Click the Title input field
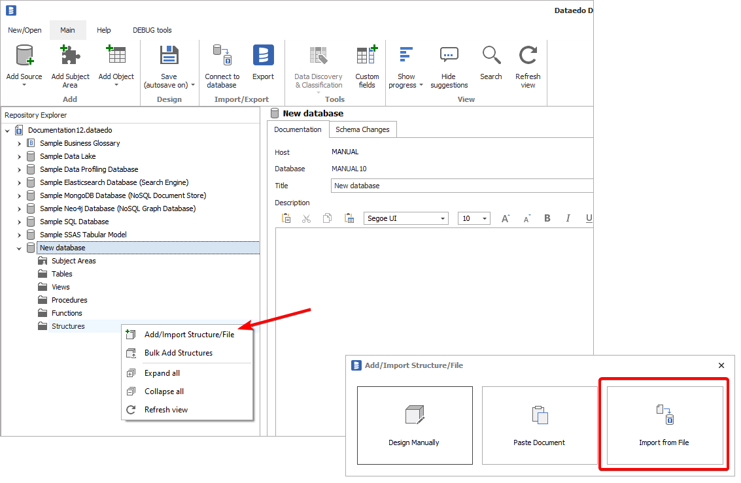This screenshot has height=483, width=741. point(461,186)
